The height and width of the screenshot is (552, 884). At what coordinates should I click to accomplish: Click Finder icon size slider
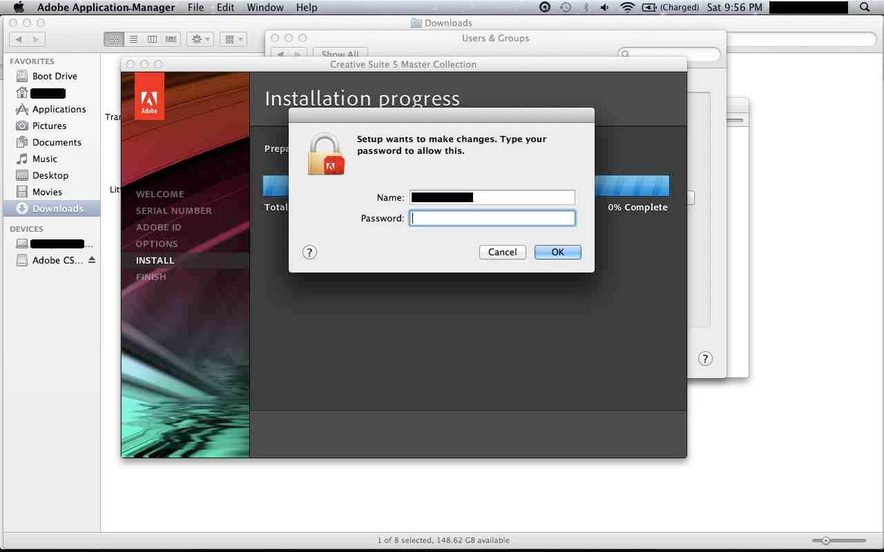pyautogui.click(x=839, y=540)
